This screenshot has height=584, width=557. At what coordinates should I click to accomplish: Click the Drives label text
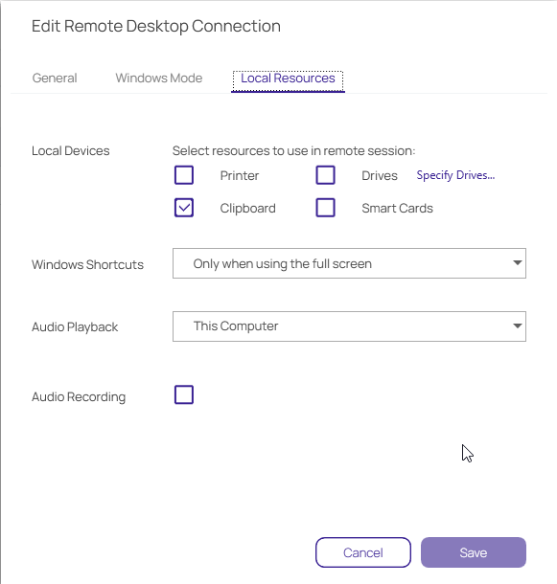point(380,175)
